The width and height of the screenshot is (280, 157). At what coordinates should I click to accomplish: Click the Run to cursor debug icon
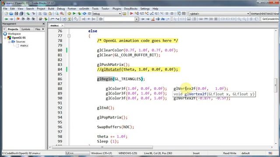pyautogui.click(x=136, y=14)
